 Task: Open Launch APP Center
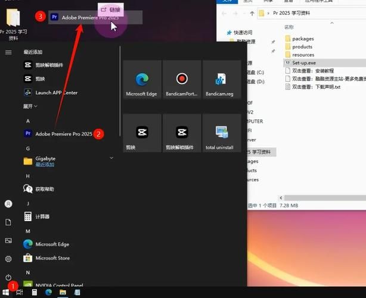click(51, 92)
